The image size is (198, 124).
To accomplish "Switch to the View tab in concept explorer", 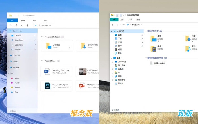I will click(x=45, y=21).
